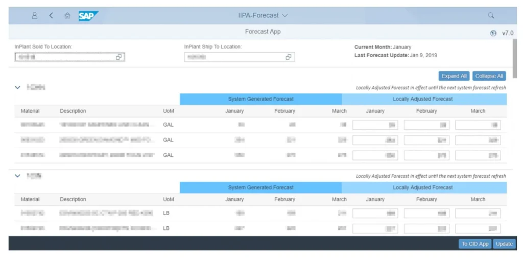Edit March adjusted forecast, third GAL row
Viewport: 523px width, 259px height.
click(x=478, y=155)
